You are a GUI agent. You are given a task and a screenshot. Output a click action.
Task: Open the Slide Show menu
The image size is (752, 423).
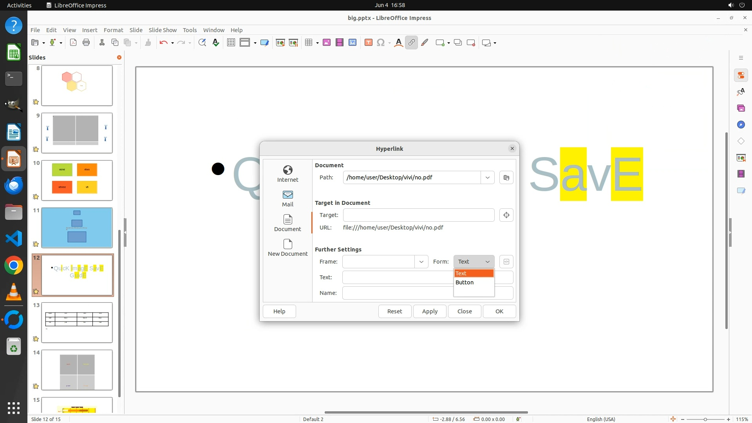pos(163,30)
